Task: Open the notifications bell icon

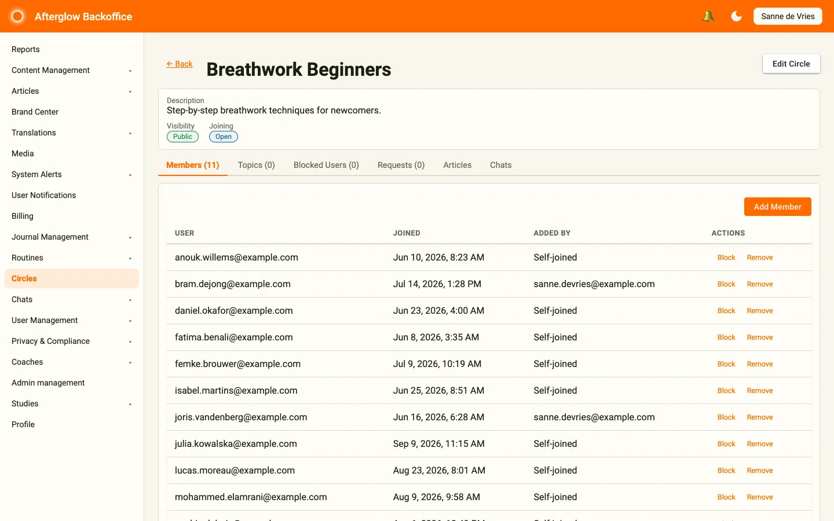Action: 708,16
